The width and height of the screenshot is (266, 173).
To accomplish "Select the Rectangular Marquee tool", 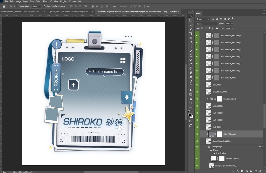I will (x=191, y=20).
